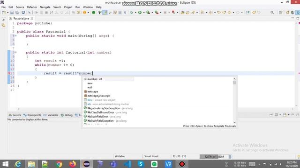Switch to the Servers view tab
300x168 pixels.
[x=15, y=115]
